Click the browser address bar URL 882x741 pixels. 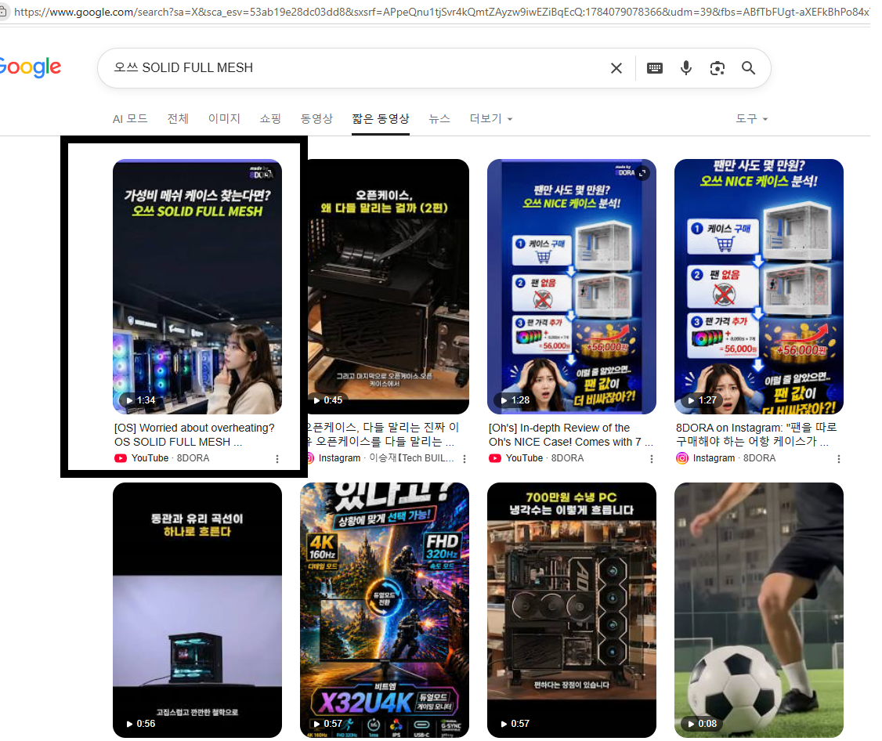442,12
